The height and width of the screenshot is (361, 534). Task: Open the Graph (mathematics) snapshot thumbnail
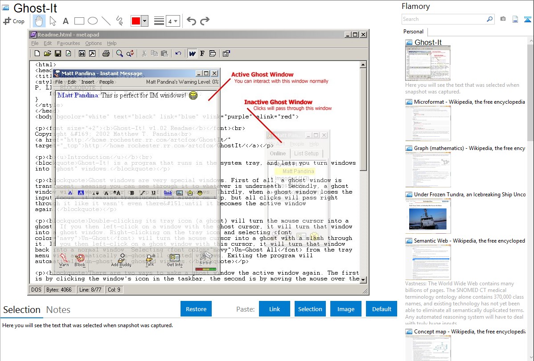[x=428, y=170]
